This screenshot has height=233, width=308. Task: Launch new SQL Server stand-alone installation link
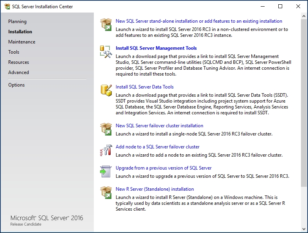click(199, 21)
